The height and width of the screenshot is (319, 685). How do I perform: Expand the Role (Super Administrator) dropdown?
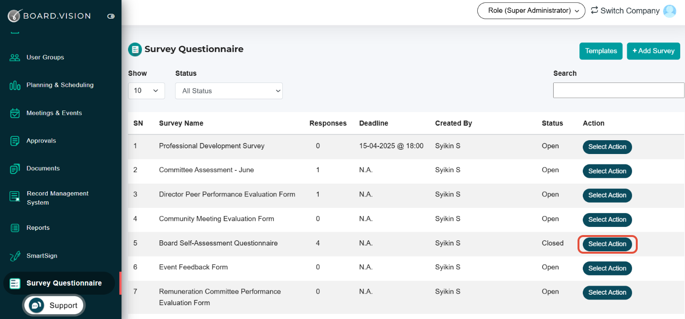click(531, 10)
